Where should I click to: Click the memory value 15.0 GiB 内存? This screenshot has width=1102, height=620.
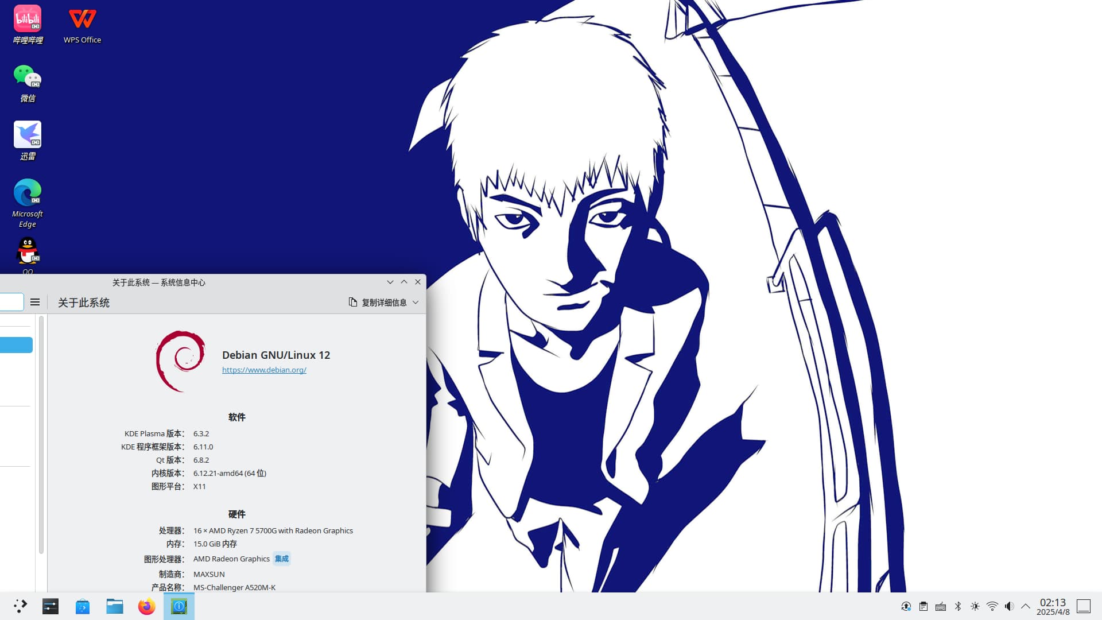tap(215, 544)
